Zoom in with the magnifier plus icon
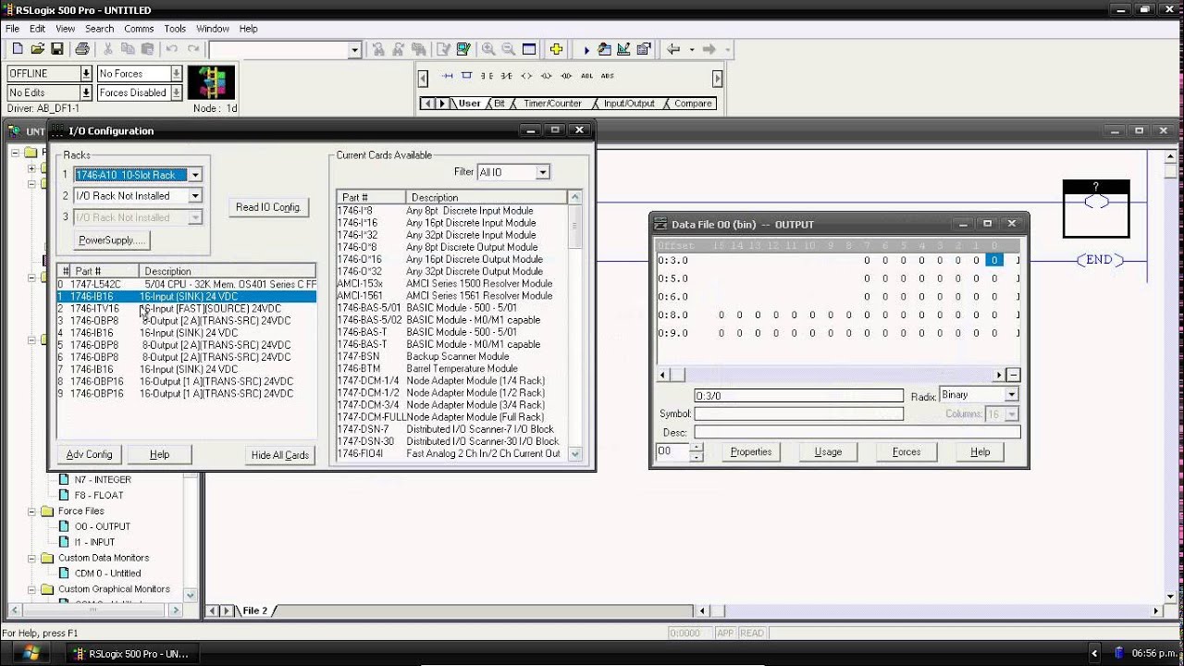1184x666 pixels. click(487, 49)
